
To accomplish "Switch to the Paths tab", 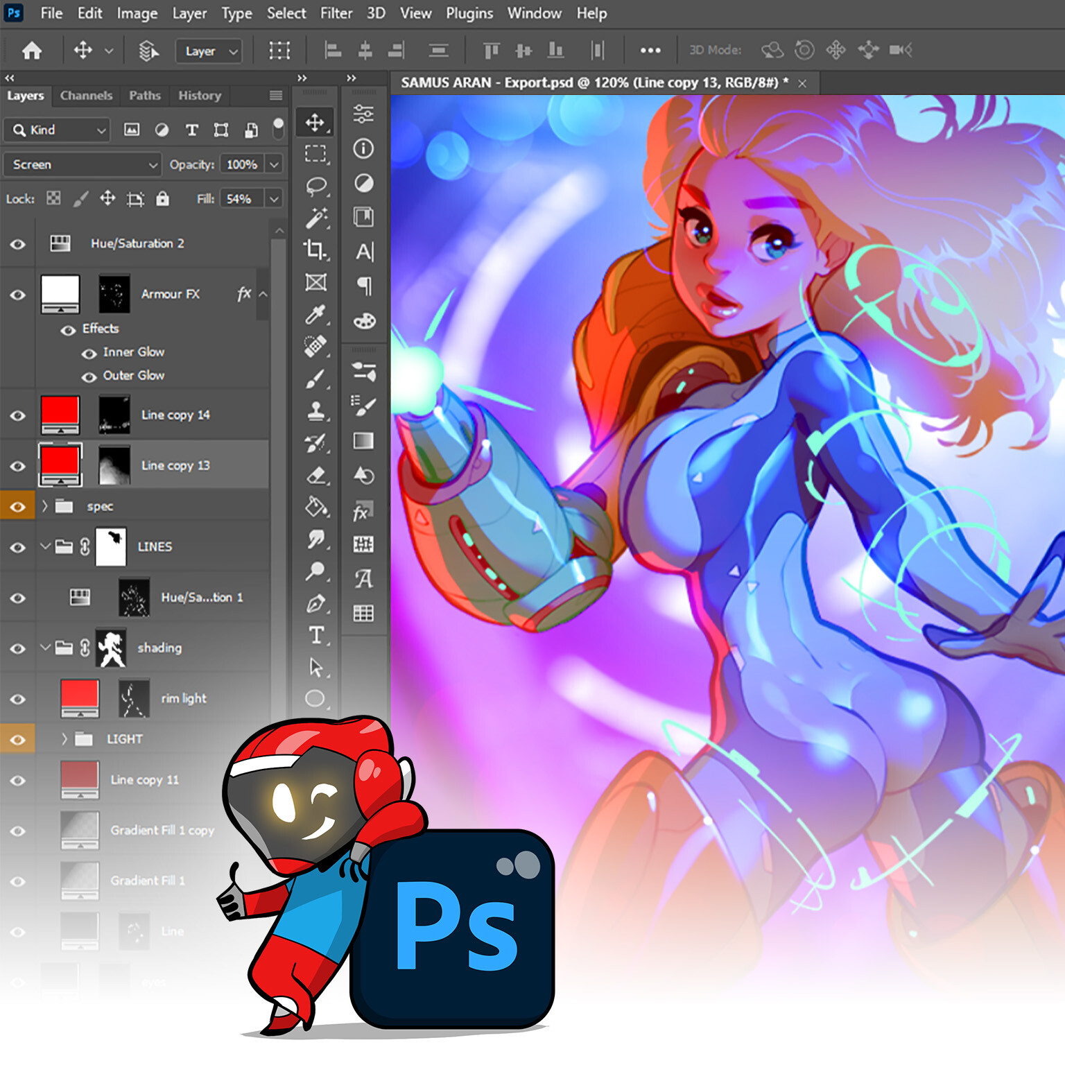I will point(144,96).
